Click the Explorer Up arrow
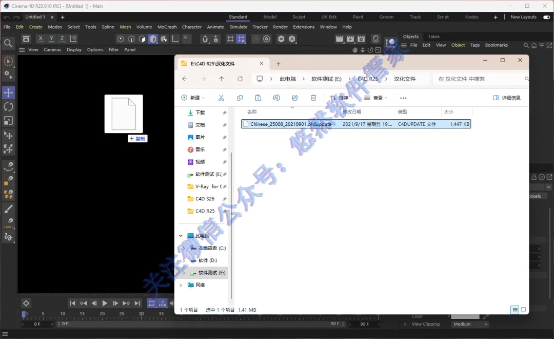This screenshot has width=554, height=339. point(222,79)
